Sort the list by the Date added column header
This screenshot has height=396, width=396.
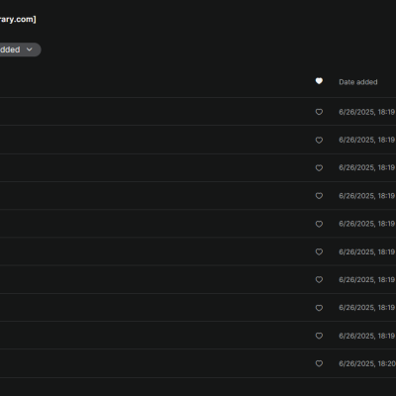[x=358, y=82]
